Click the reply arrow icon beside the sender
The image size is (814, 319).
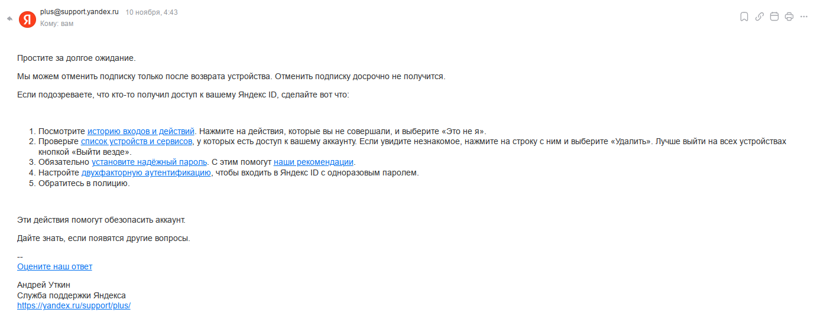(9, 18)
